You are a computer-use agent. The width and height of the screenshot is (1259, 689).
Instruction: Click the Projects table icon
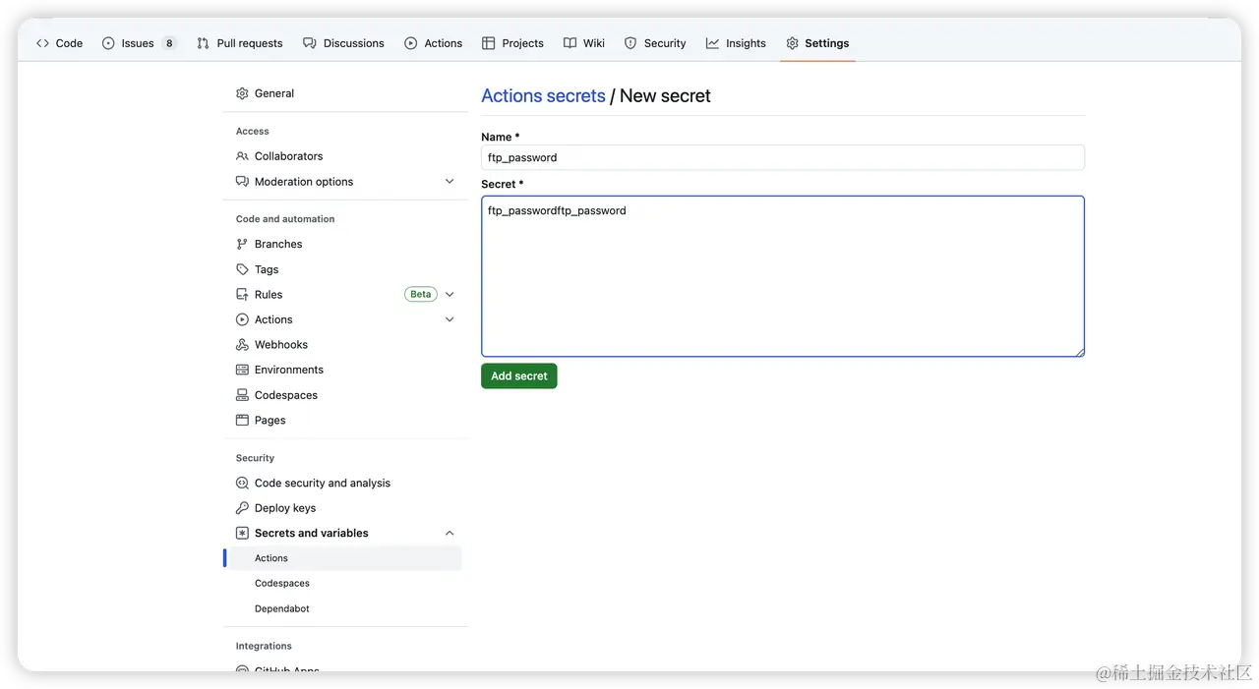[489, 43]
